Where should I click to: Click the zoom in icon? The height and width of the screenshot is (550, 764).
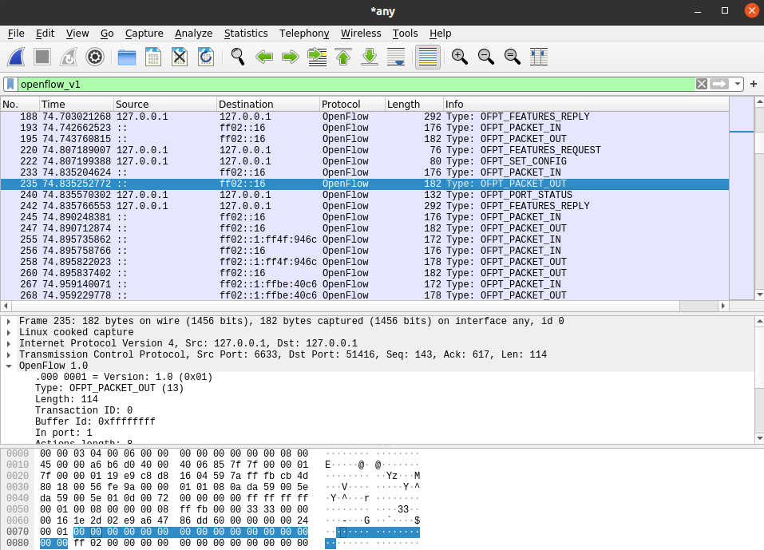459,57
